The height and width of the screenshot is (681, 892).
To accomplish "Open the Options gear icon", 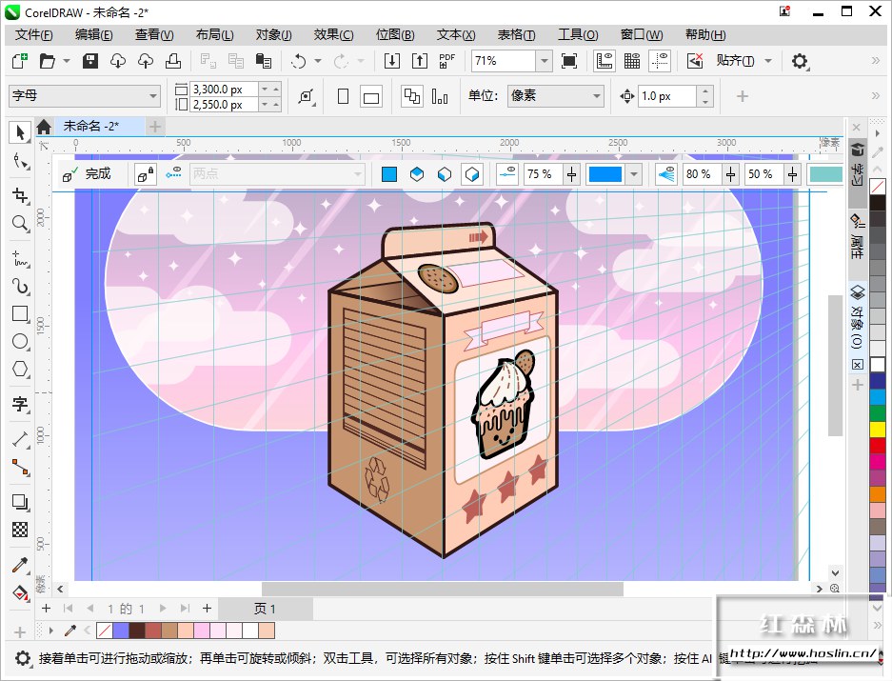I will (800, 61).
